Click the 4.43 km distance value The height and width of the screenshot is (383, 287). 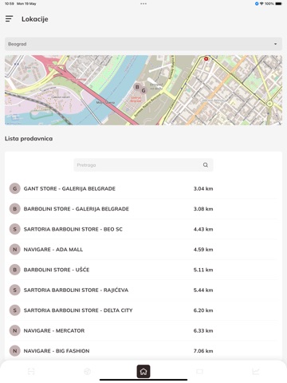(x=203, y=229)
